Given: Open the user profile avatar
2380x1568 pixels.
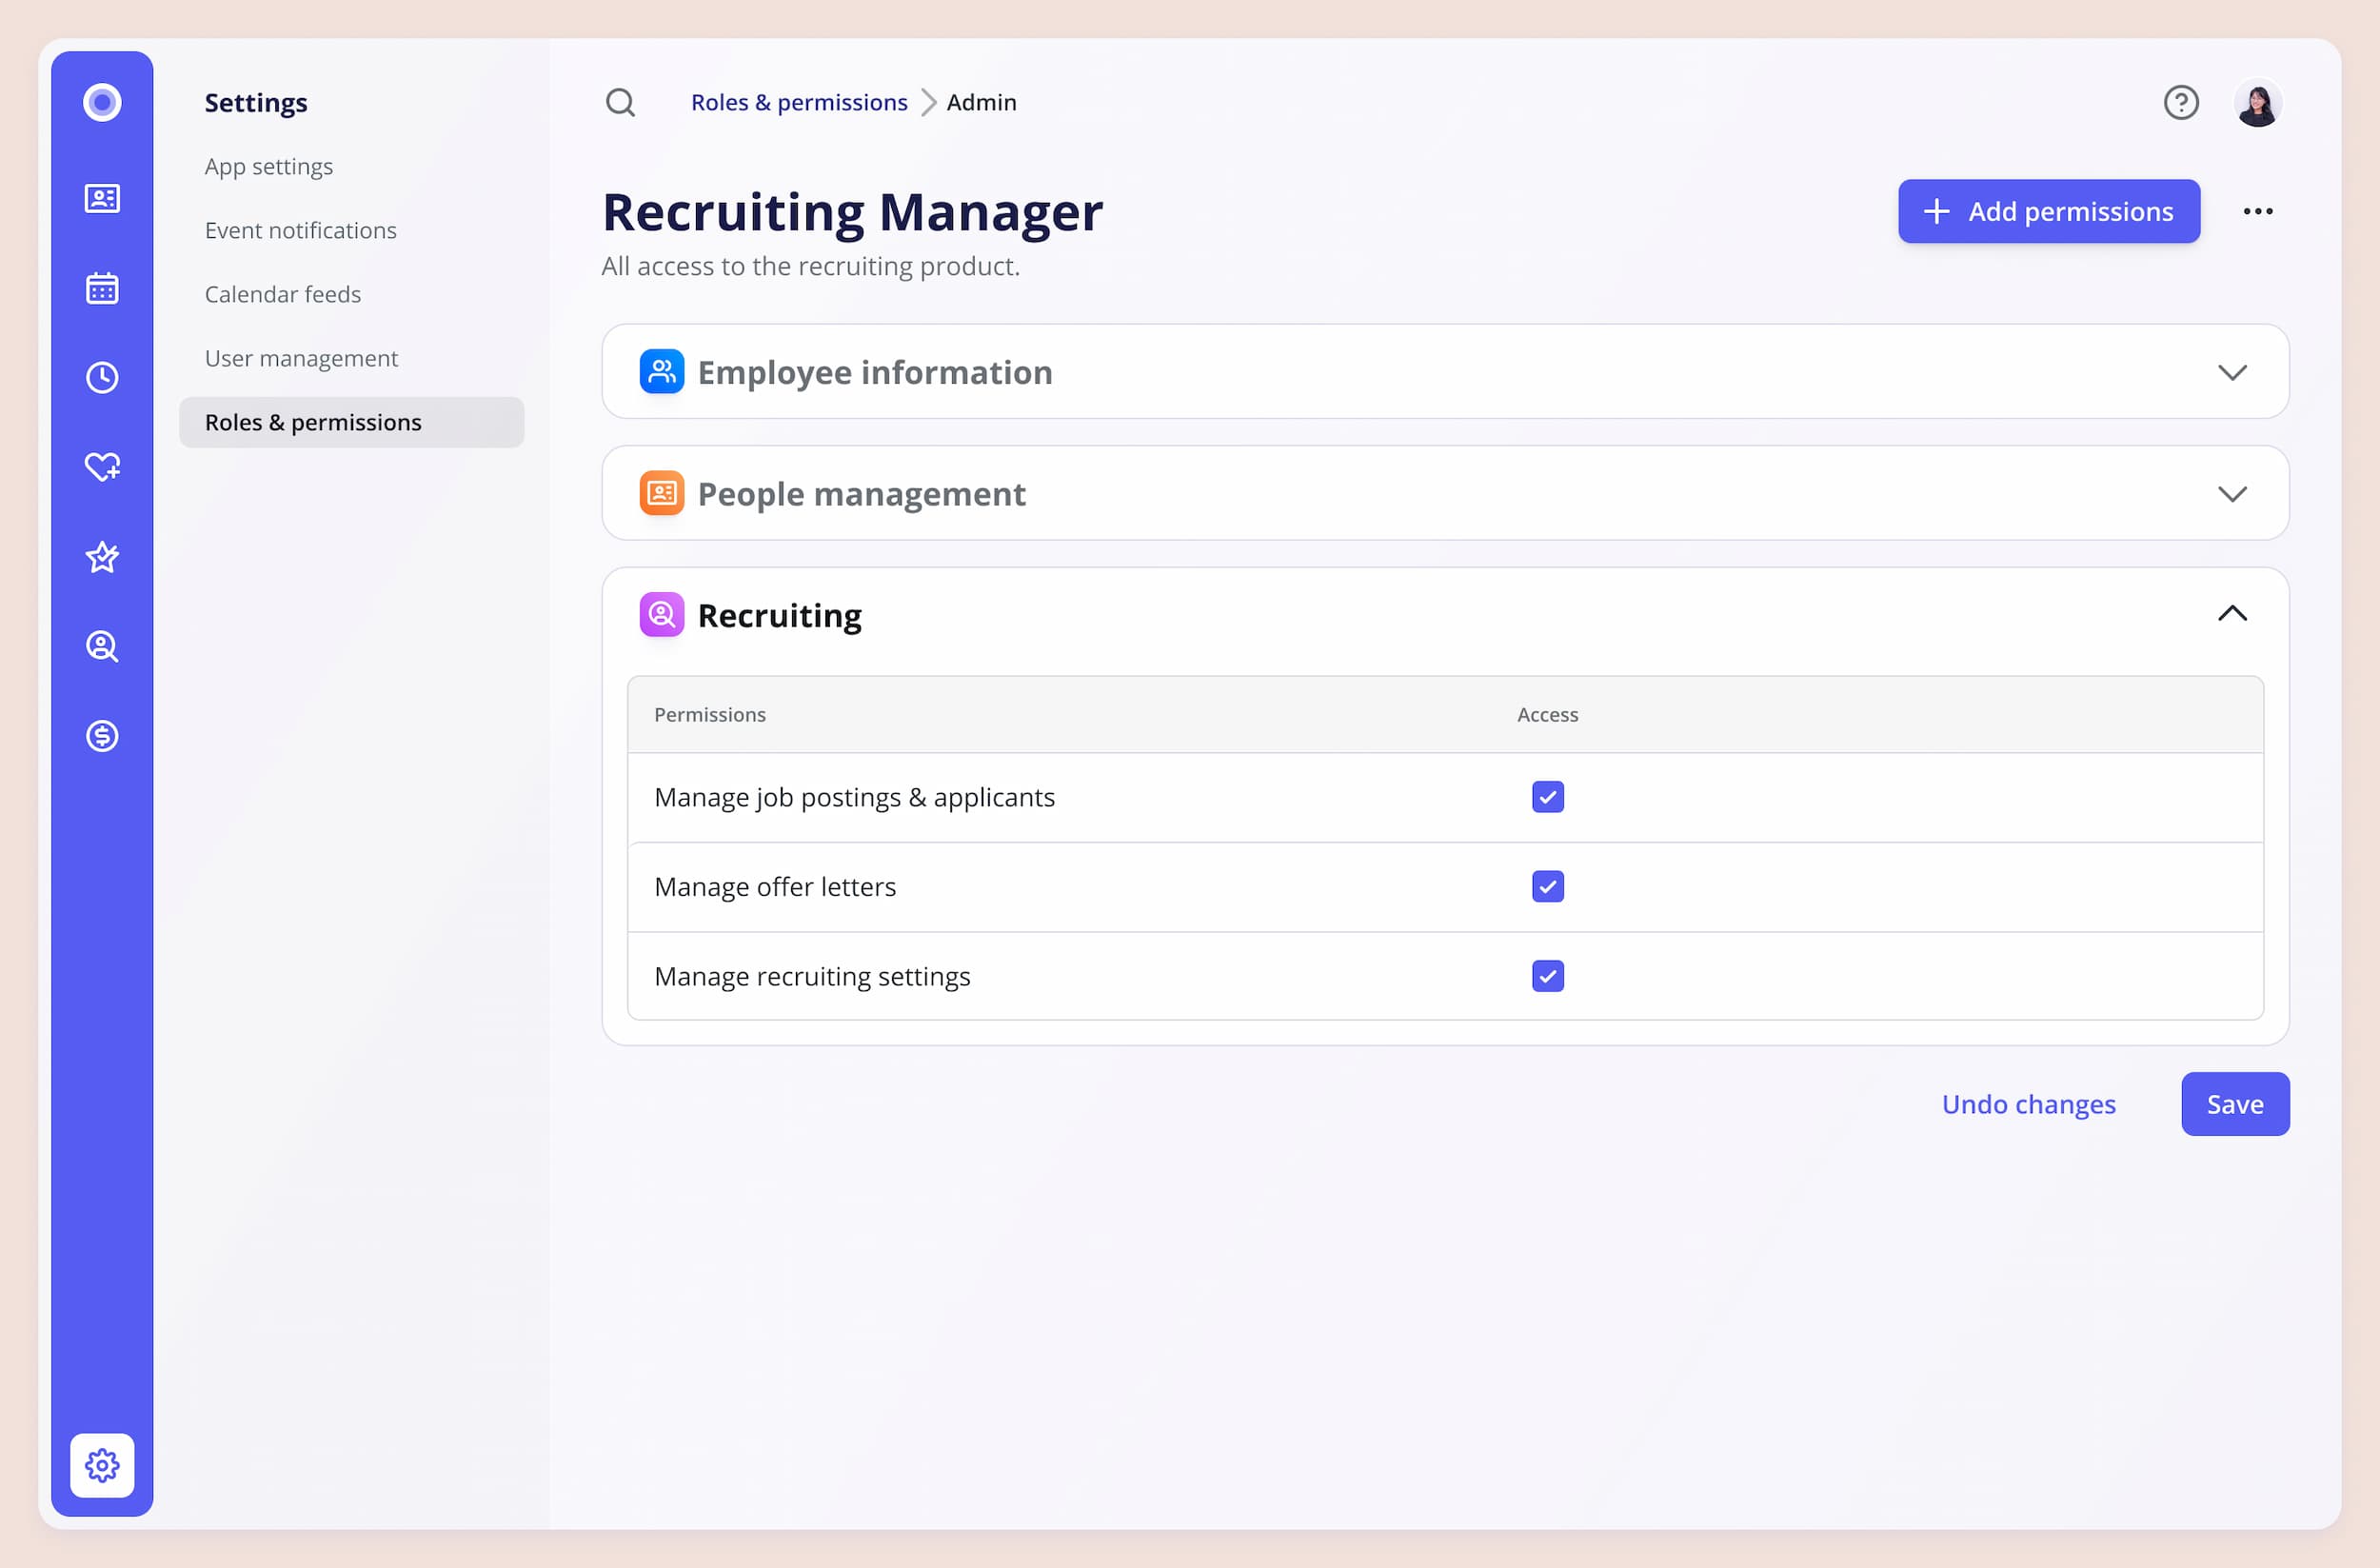Looking at the screenshot, I should tap(2257, 103).
